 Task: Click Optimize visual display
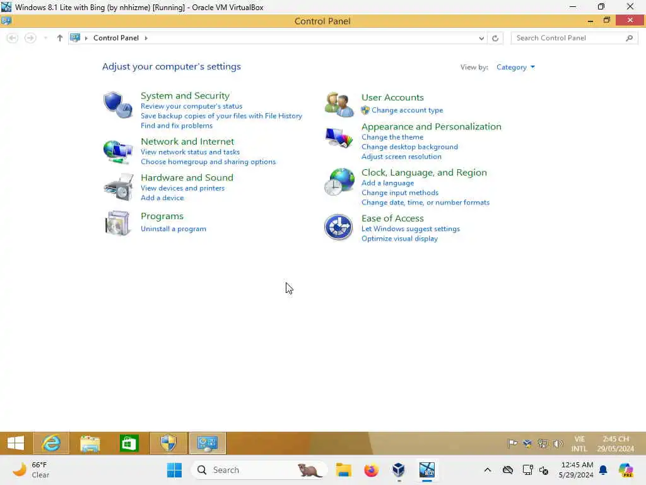pyautogui.click(x=399, y=238)
